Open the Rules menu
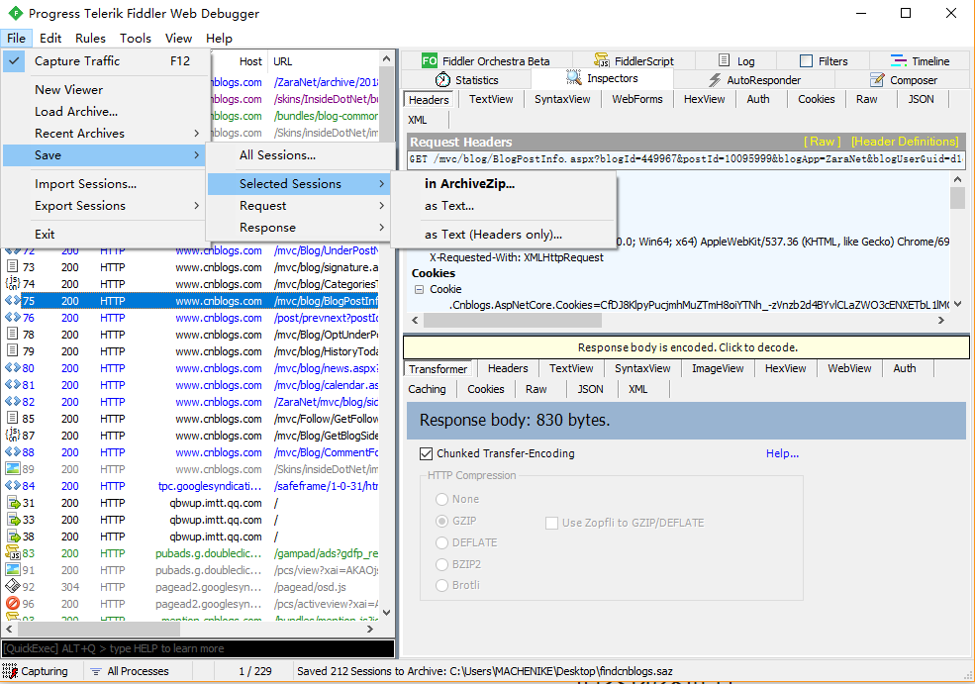The width and height of the screenshot is (975, 684). 90,38
